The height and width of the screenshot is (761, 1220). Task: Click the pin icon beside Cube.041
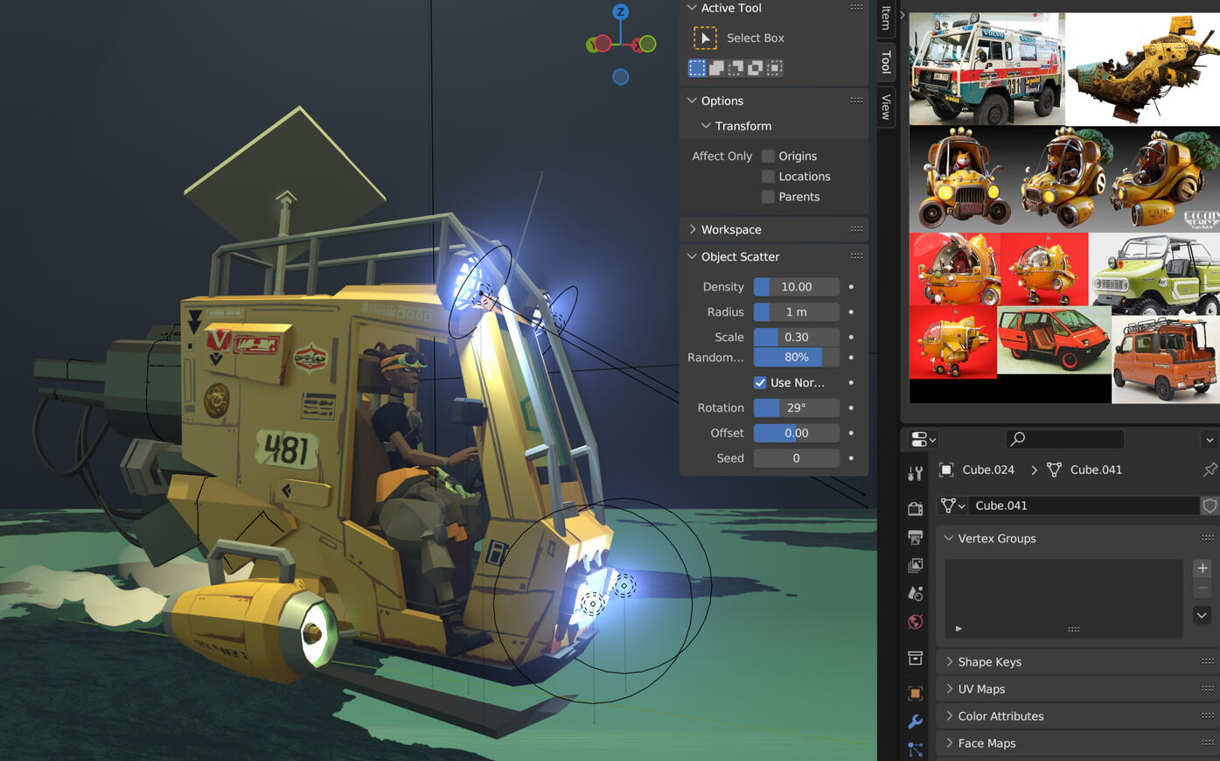click(1210, 471)
